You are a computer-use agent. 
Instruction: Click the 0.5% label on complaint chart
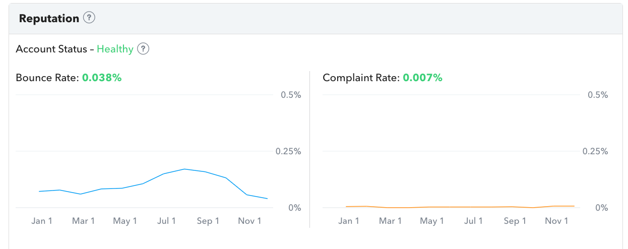pyautogui.click(x=598, y=95)
